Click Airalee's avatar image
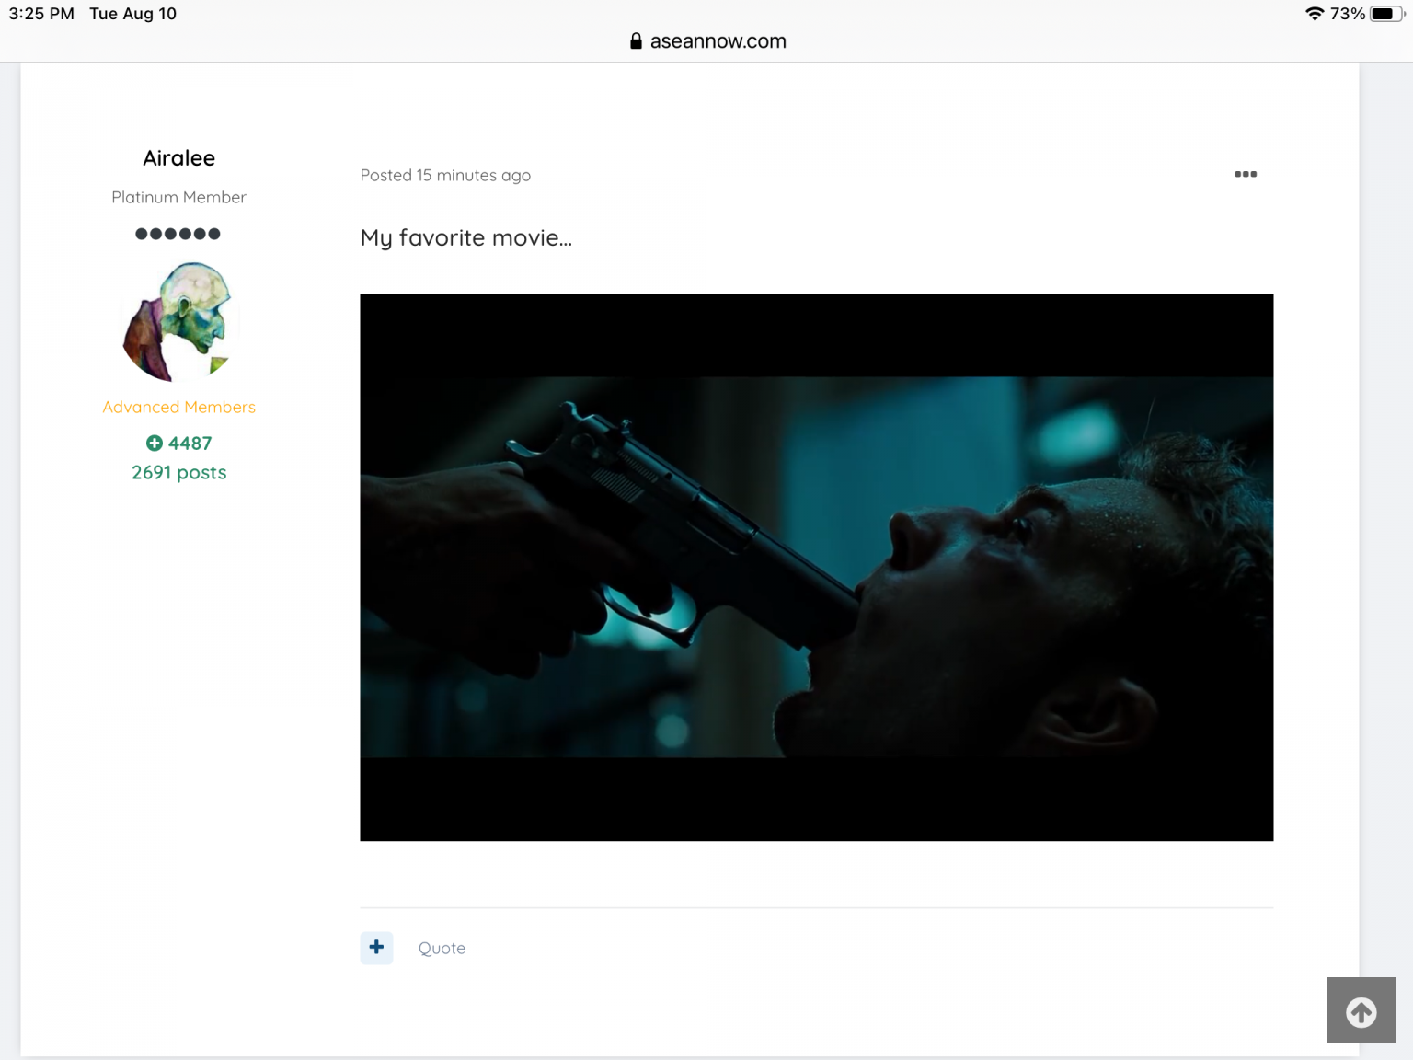This screenshot has height=1060, width=1413. [x=179, y=322]
